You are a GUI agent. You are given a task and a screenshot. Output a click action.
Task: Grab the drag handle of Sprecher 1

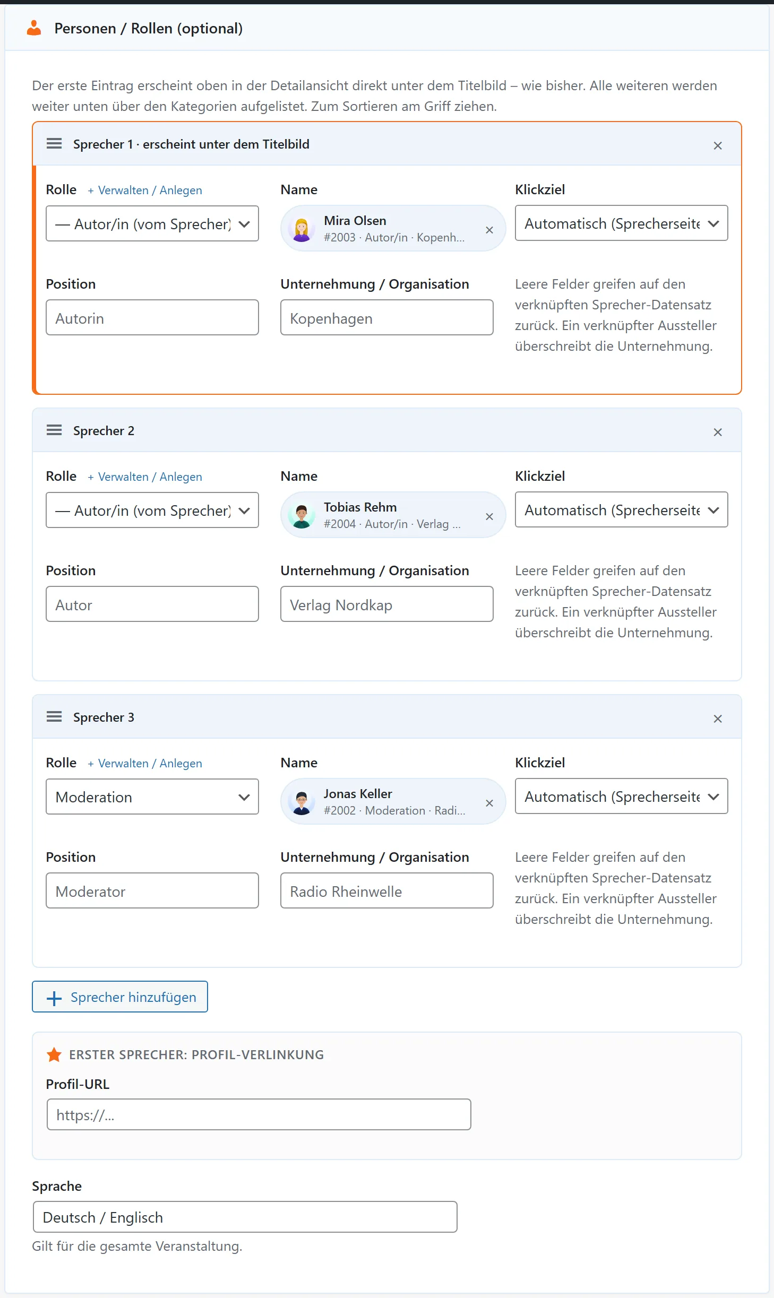pos(54,144)
